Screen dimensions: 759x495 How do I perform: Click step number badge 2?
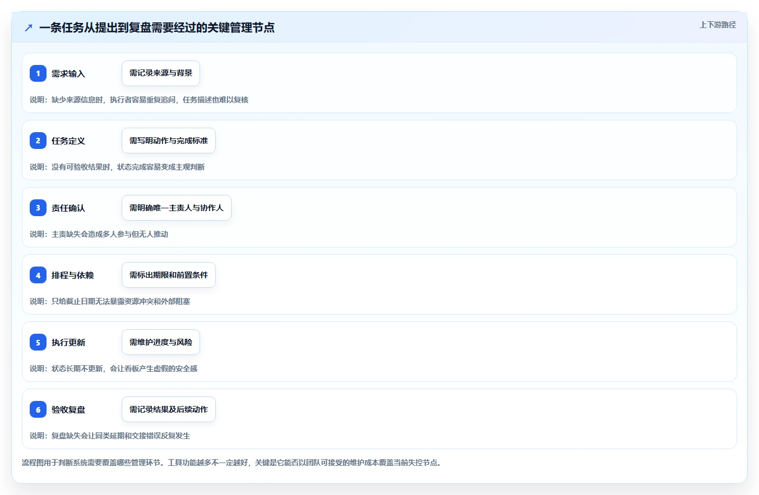click(x=38, y=141)
